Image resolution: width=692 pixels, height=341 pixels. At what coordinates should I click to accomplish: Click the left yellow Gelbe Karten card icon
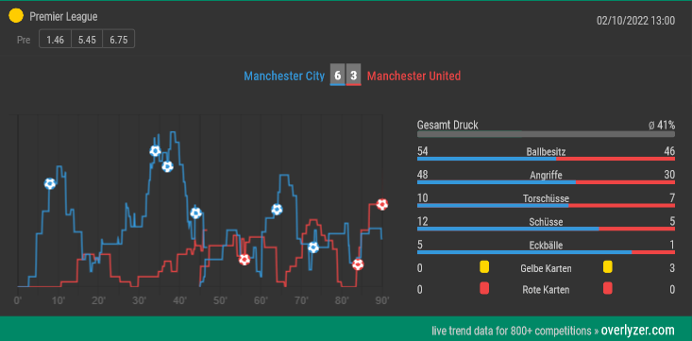pyautogui.click(x=484, y=266)
